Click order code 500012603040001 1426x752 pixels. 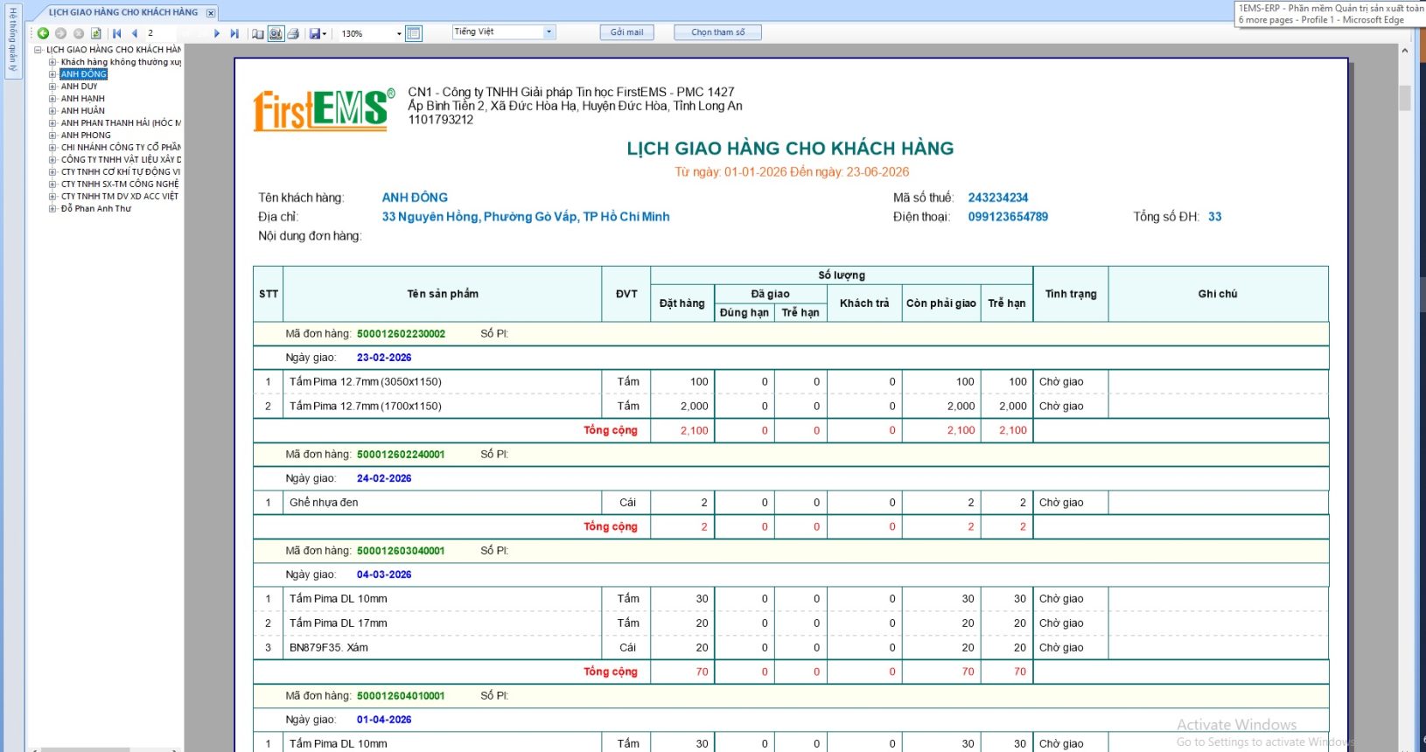[x=401, y=551]
